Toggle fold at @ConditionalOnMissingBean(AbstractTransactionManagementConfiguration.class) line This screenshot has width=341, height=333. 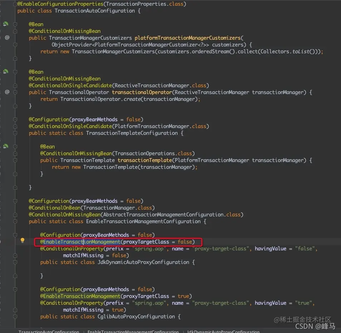pos(15,215)
